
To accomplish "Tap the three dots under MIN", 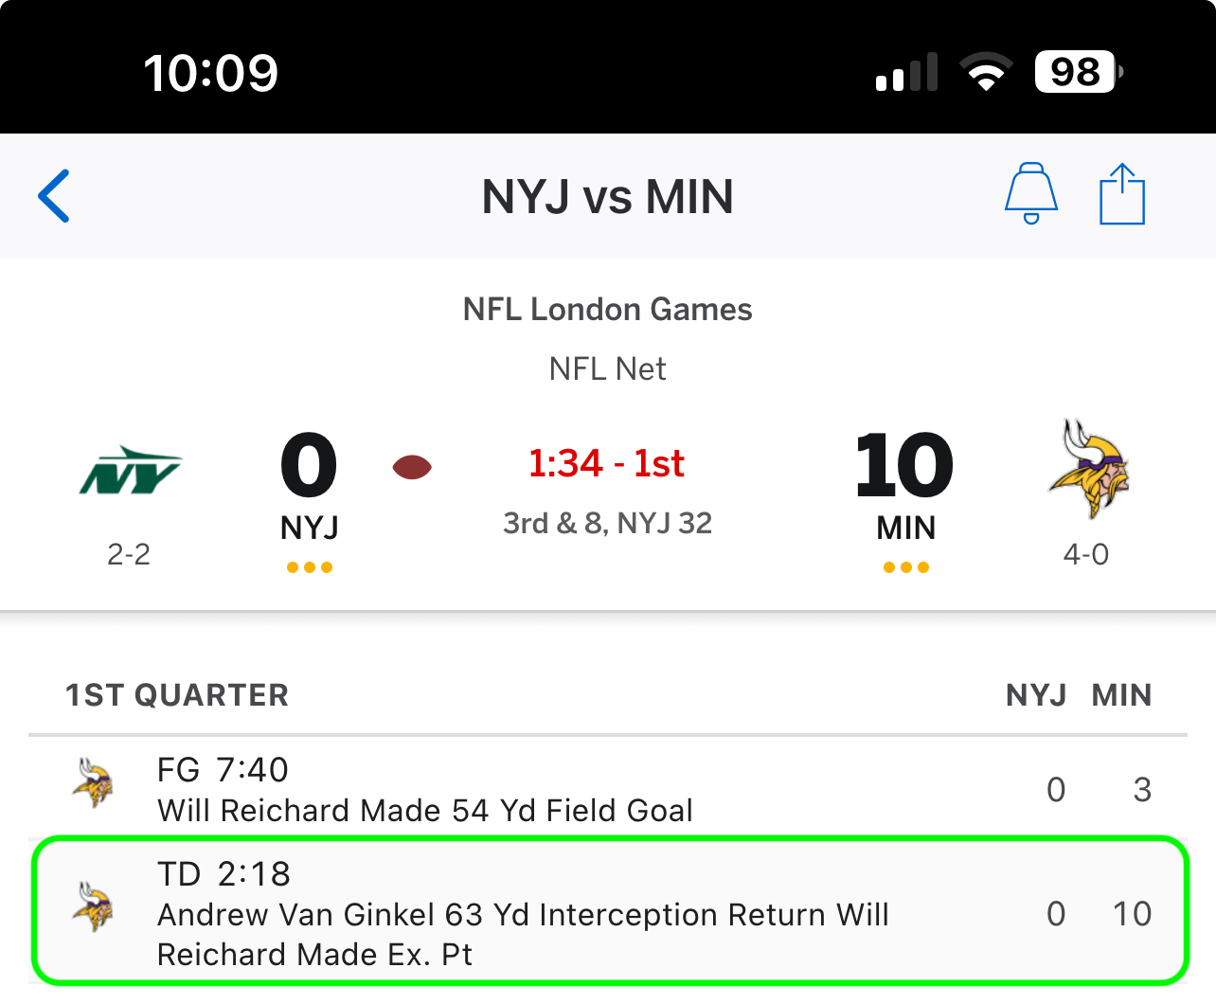I will click(x=906, y=567).
